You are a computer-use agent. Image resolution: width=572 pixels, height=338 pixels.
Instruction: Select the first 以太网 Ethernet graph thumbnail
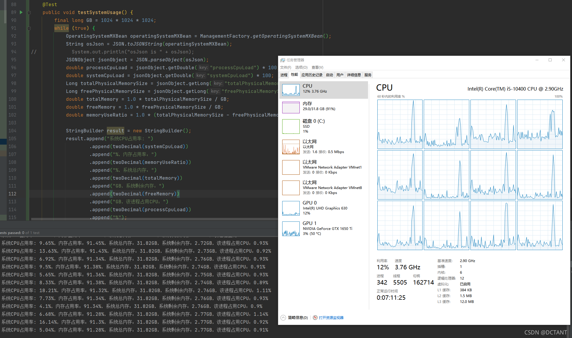[291, 147]
